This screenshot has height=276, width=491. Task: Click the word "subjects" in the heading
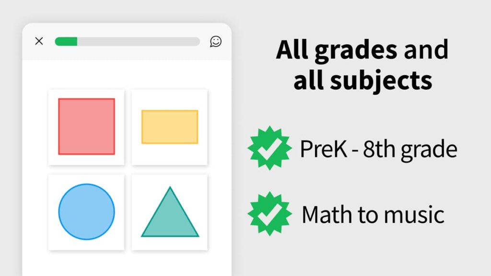(384, 80)
